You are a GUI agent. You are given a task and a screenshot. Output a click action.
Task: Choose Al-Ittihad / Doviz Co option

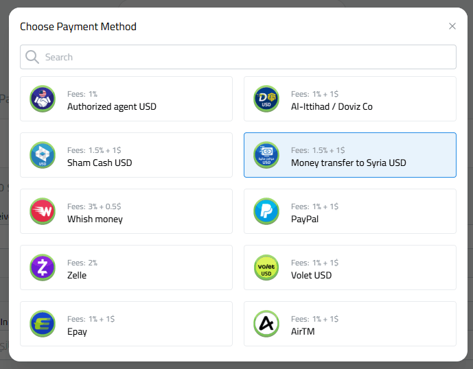[350, 99]
